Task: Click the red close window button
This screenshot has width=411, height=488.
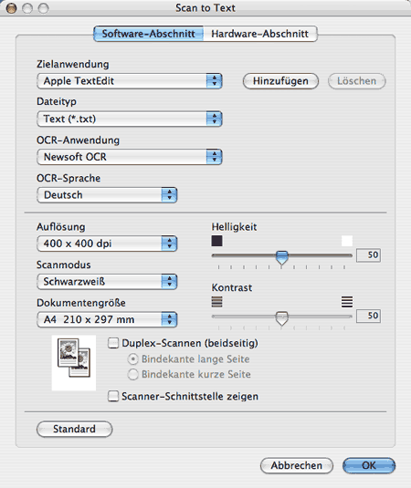Action: (12, 8)
